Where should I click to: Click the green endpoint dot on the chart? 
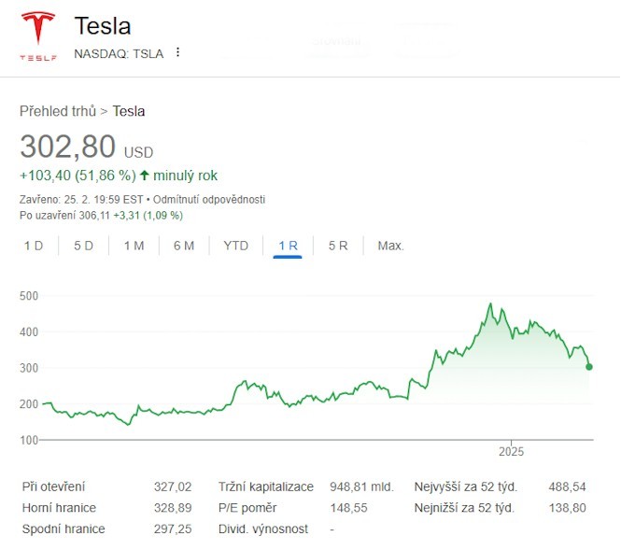click(x=588, y=367)
